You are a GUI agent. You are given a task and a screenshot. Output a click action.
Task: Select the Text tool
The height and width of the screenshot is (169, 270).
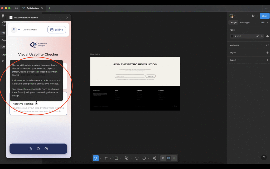137,158
